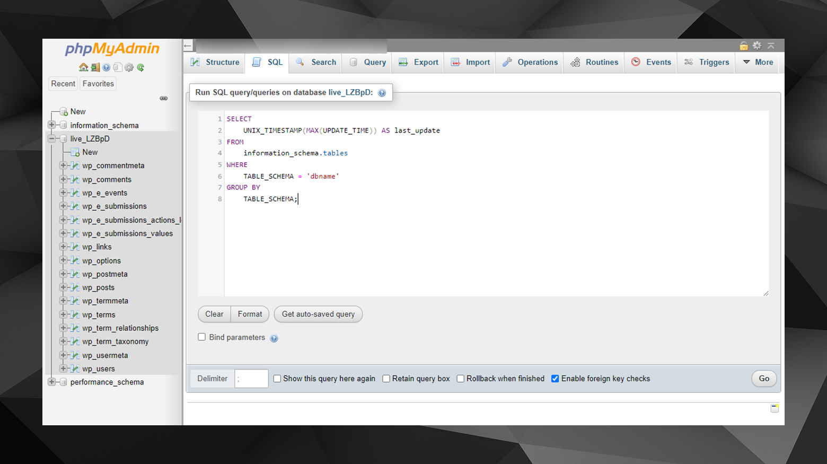Switch to the Export tab
Image resolution: width=827 pixels, height=464 pixels.
pos(419,62)
